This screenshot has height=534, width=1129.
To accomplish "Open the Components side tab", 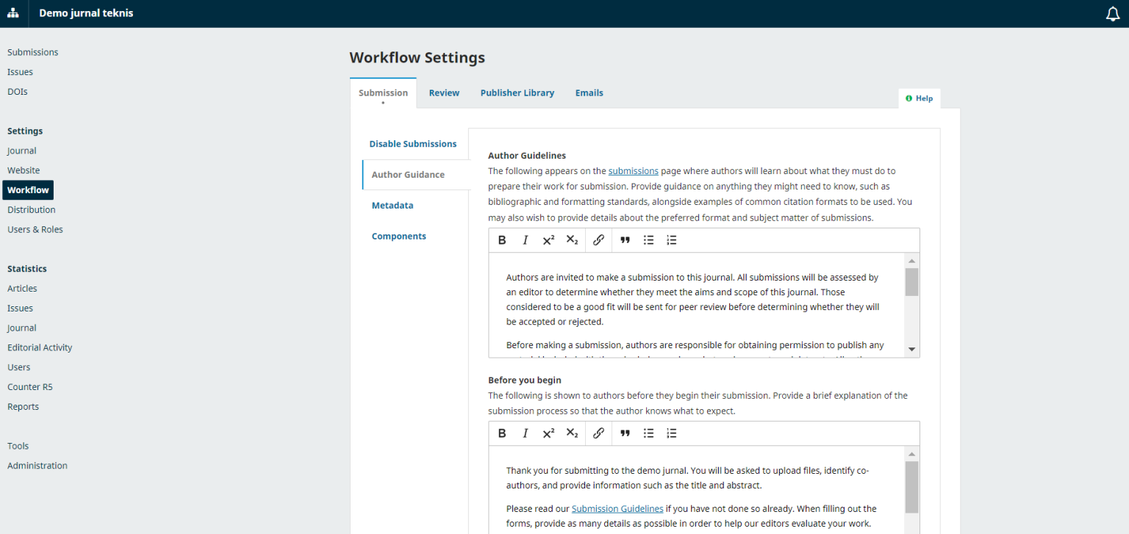I will click(399, 237).
